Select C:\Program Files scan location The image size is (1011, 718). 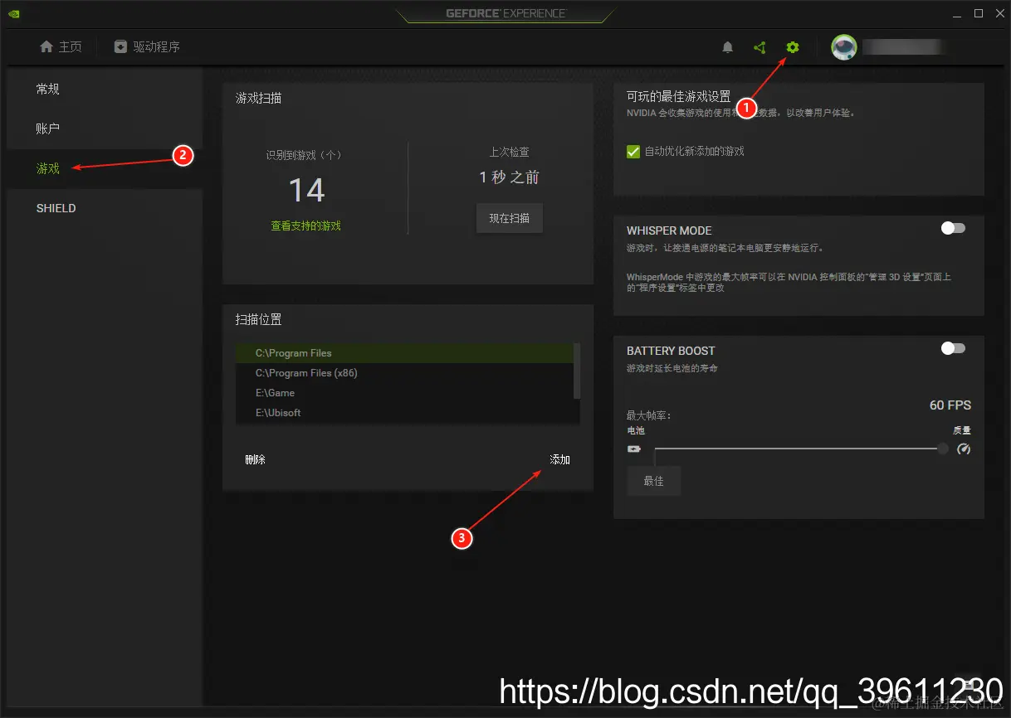click(x=404, y=353)
